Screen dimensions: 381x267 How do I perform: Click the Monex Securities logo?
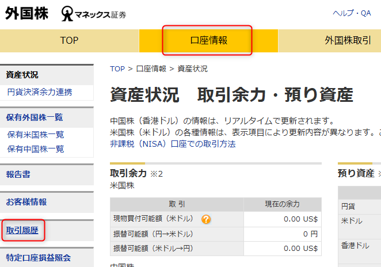click(94, 14)
